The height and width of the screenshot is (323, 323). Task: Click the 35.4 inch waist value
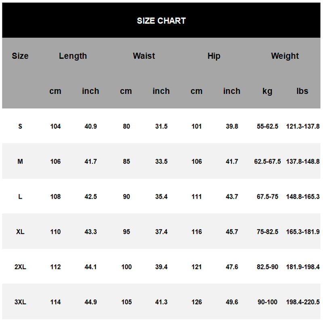[161, 197]
